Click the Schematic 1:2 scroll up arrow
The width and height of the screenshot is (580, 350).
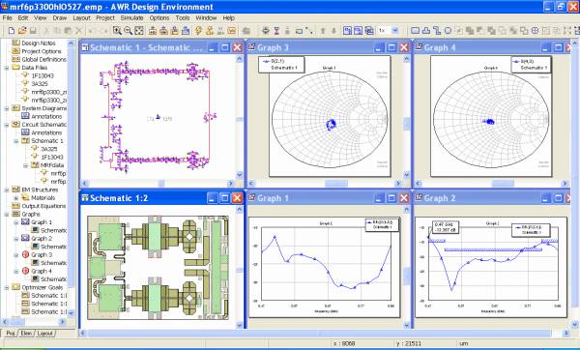(240, 210)
